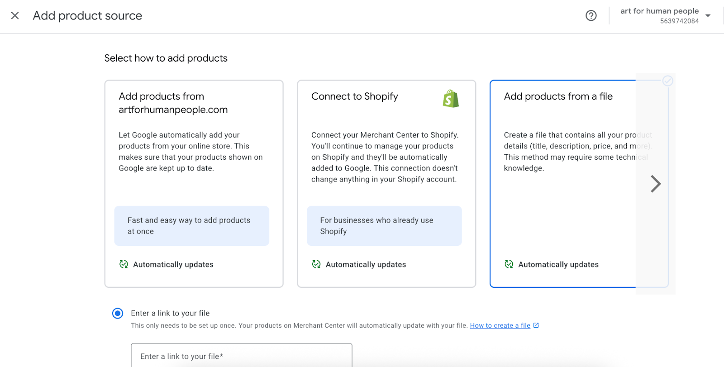Open the help question mark icon

591,16
